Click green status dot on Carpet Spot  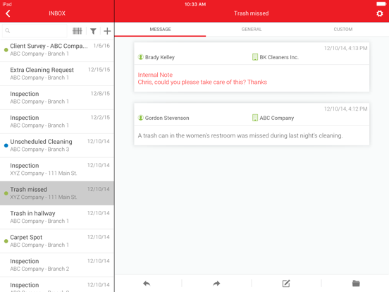click(6, 241)
